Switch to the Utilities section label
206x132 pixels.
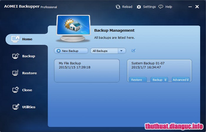[29, 107]
